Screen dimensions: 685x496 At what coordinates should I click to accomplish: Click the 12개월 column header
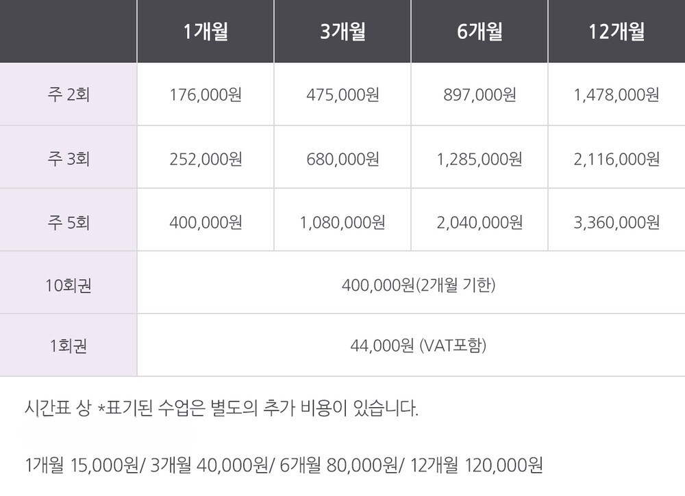coord(616,31)
